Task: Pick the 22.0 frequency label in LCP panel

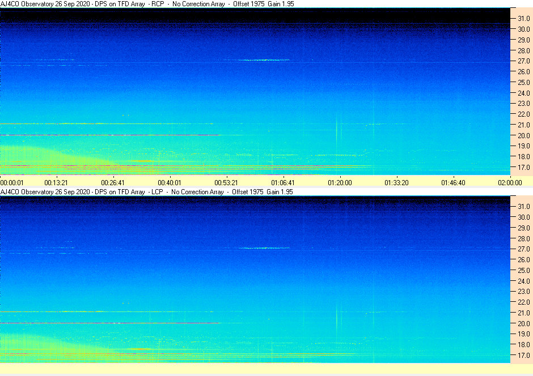Action: [524, 302]
